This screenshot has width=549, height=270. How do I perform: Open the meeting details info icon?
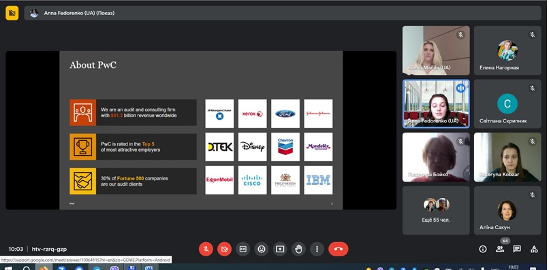[x=483, y=249]
